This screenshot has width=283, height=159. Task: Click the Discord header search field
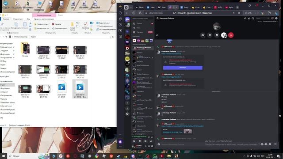pyautogui.click(x=263, y=18)
